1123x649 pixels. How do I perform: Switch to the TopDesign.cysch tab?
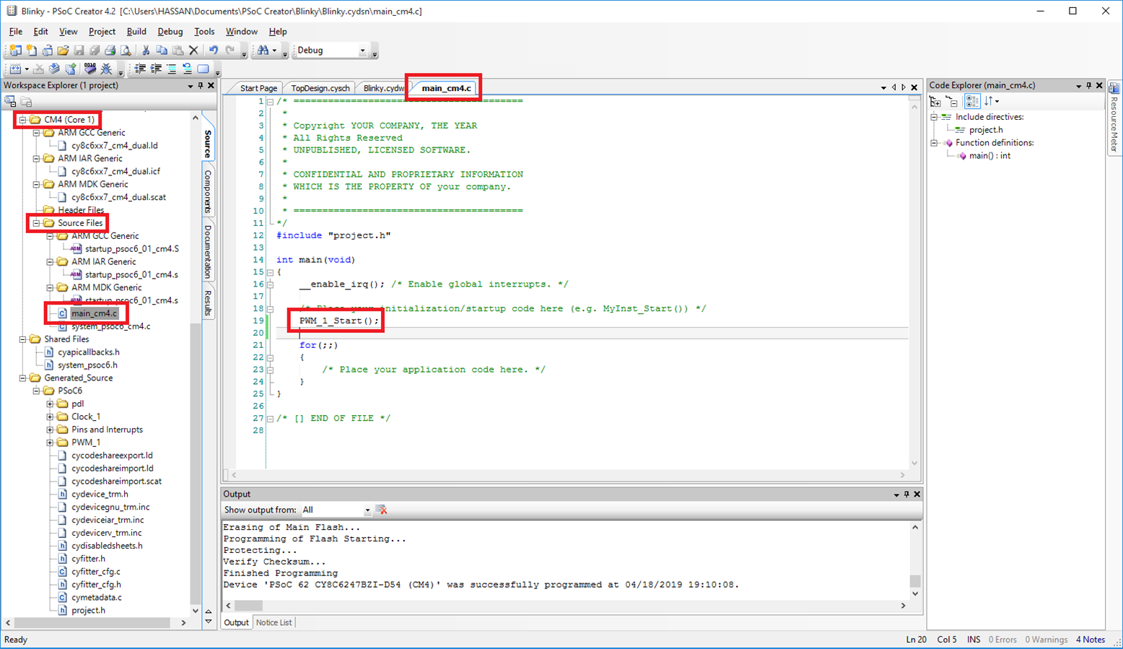pyautogui.click(x=320, y=88)
